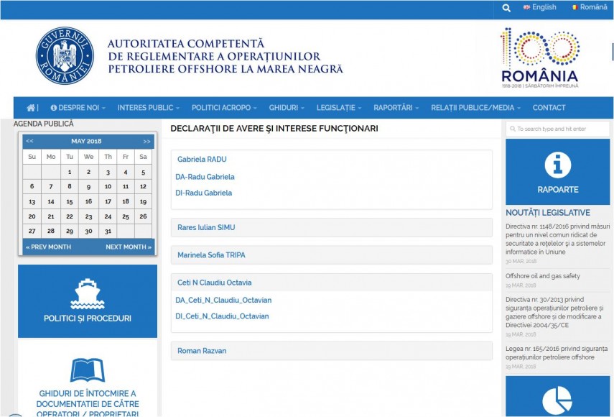Viewport: 614px width, 417px height.
Task: Open the Legislație dropdown menu
Action: (339, 108)
